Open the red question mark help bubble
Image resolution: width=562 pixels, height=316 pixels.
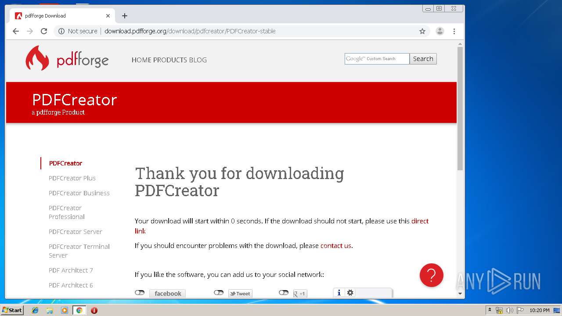pos(432,275)
